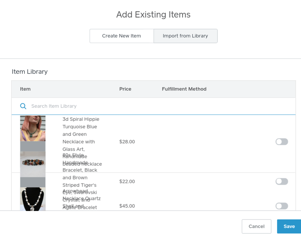Open the pink-haired model necklace thumbnail
The width and height of the screenshot is (301, 242).
[x=33, y=129]
